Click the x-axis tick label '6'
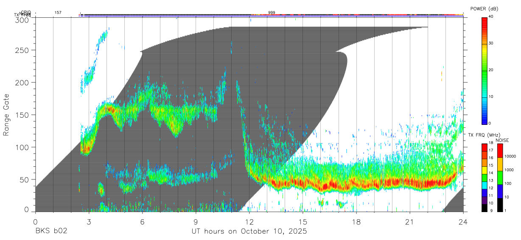This screenshot has width=521, height=240. [142, 222]
